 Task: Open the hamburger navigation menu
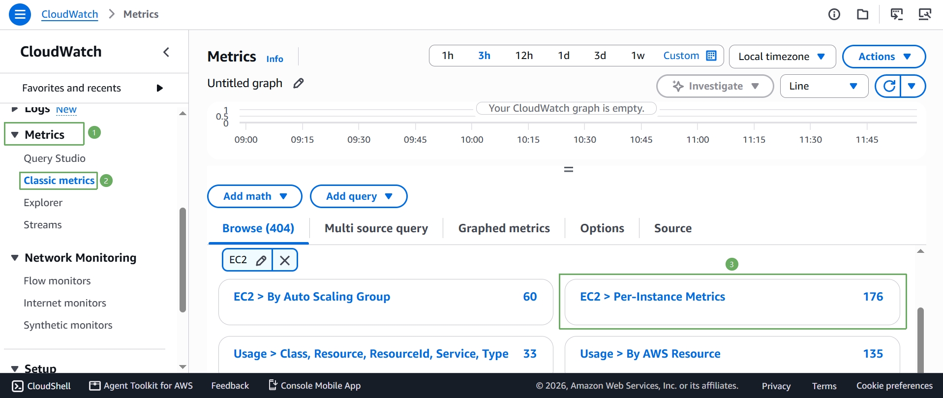[x=20, y=14]
